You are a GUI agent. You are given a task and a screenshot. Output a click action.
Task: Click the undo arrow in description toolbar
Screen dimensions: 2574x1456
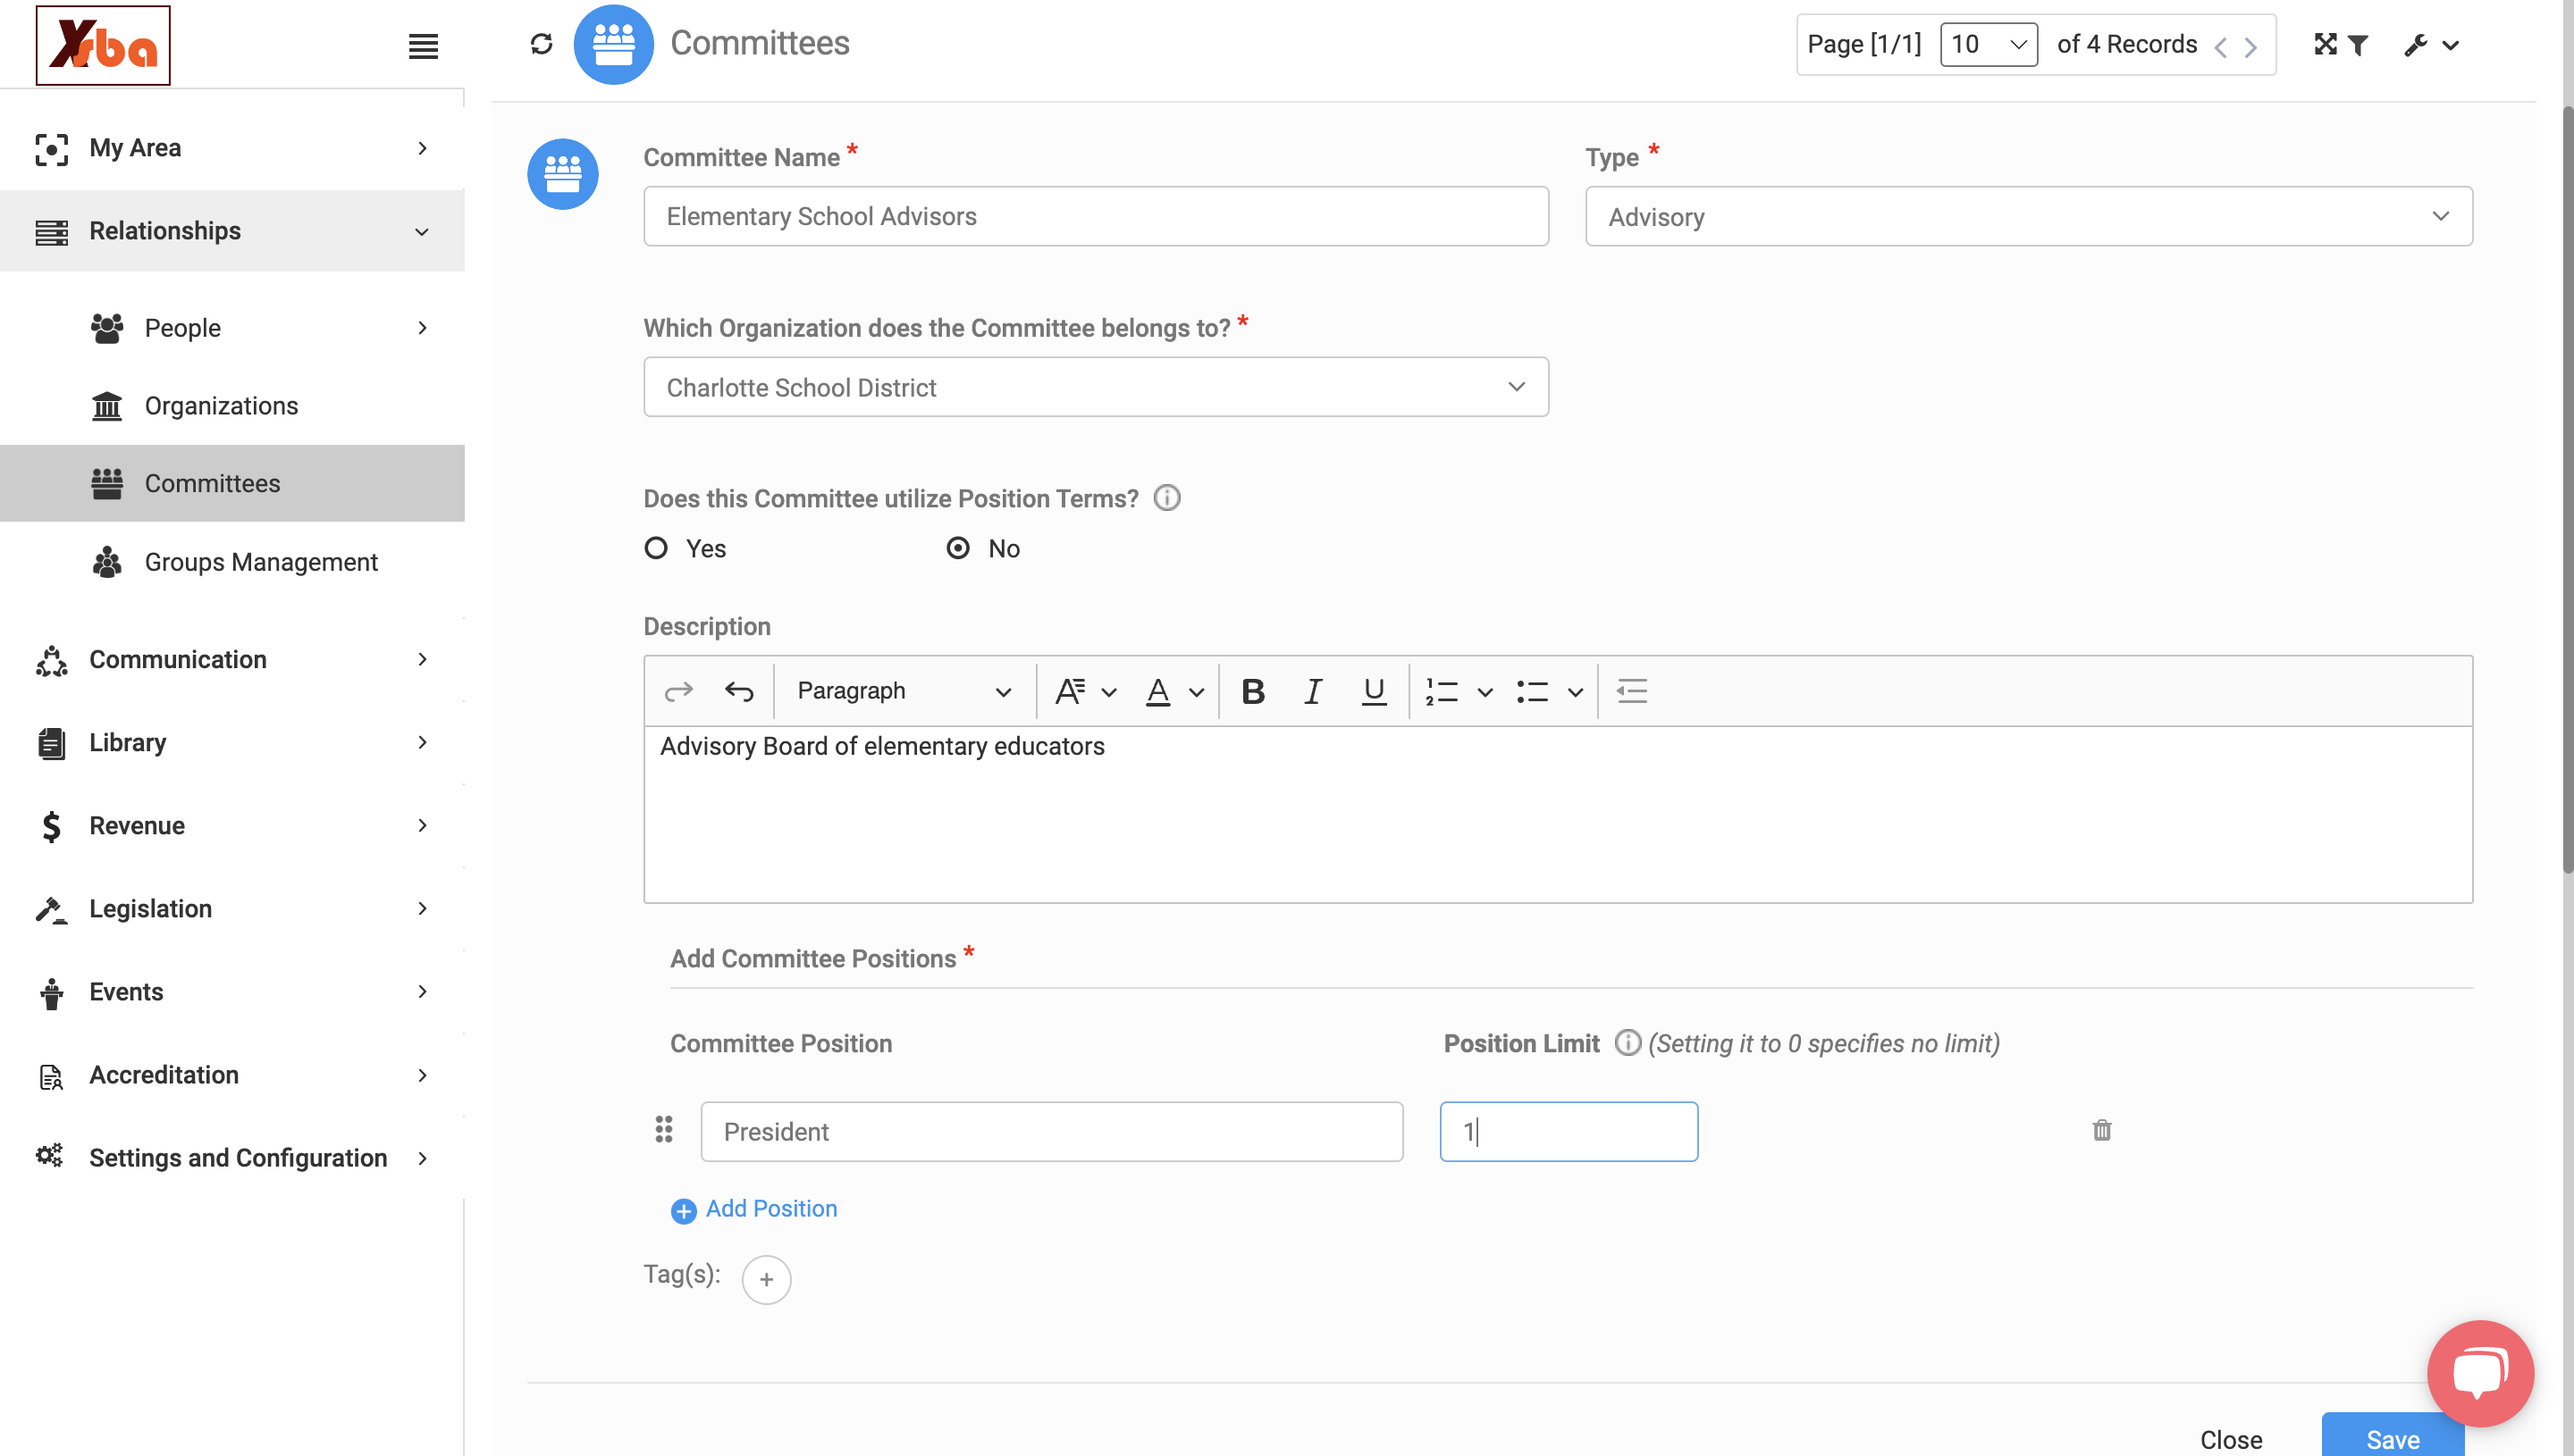point(739,691)
